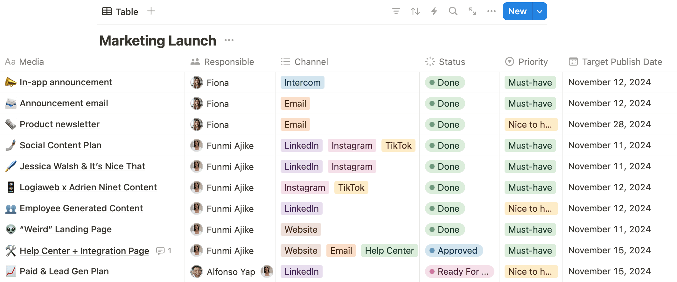Add a new view with the plus icon
The image size is (677, 282).
click(x=151, y=11)
